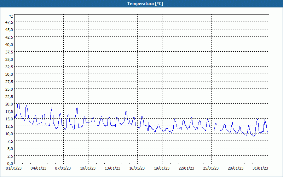This screenshot has width=283, height=177.
Task: Select the 5,0 y-axis label
Action: [x=10, y=149]
